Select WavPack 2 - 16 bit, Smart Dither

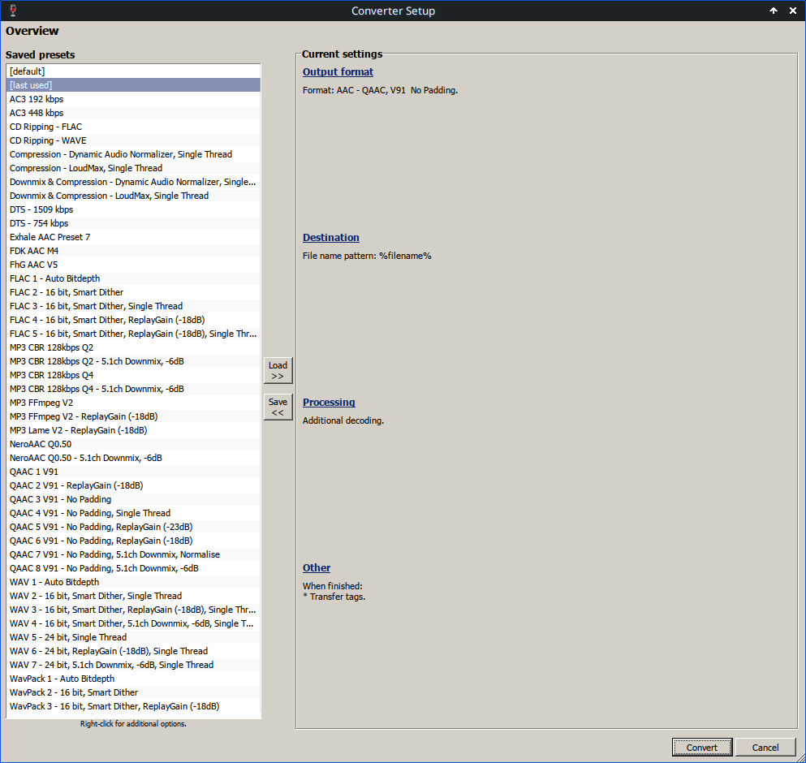(x=133, y=692)
